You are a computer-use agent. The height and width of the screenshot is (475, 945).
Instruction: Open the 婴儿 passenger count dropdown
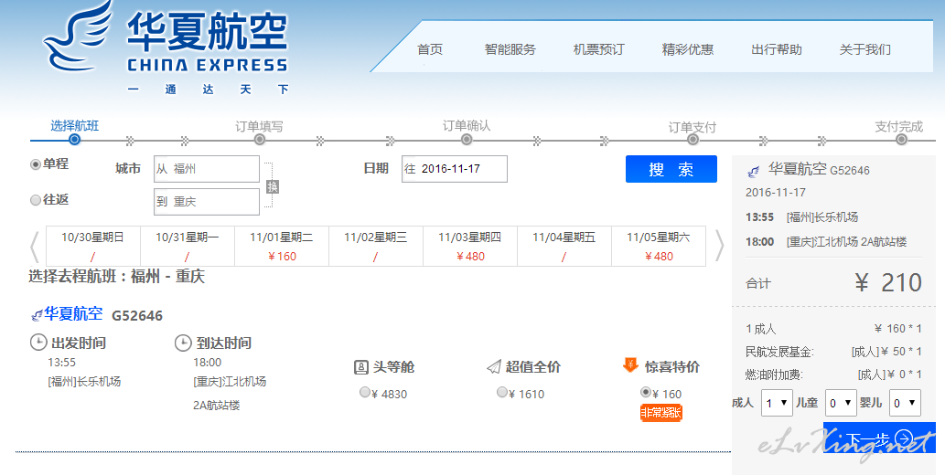click(x=905, y=403)
